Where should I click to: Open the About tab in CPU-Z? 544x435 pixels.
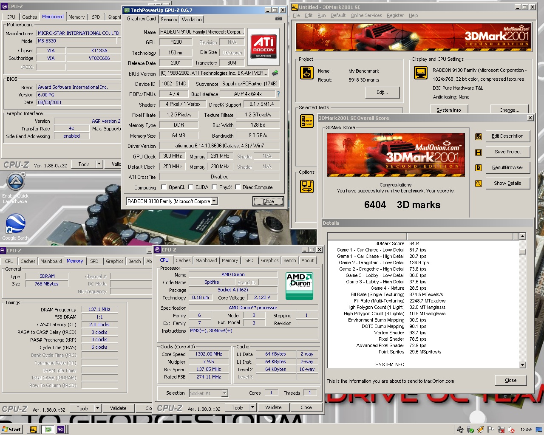click(308, 260)
